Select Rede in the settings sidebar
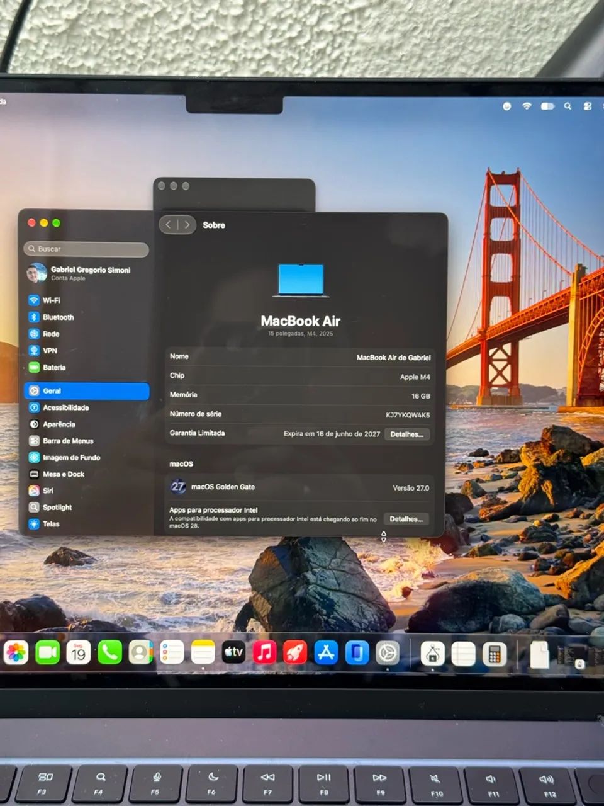This screenshot has height=806, width=604. (43, 334)
